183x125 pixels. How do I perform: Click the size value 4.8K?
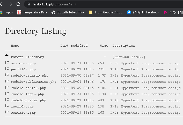pyautogui.click(x=102, y=88)
